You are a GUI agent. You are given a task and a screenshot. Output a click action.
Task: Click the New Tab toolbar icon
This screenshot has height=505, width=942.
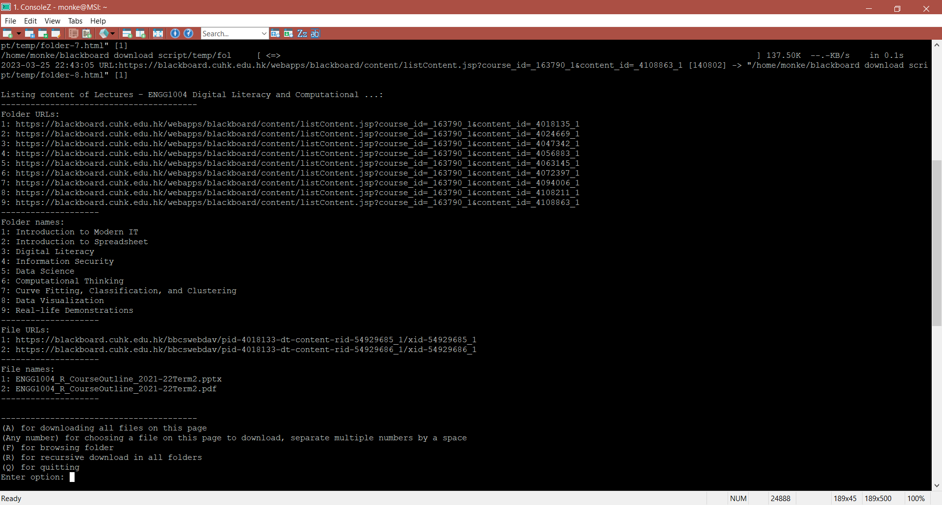coord(7,33)
